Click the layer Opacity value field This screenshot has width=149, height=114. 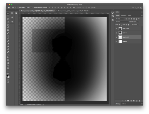pos(136,22)
